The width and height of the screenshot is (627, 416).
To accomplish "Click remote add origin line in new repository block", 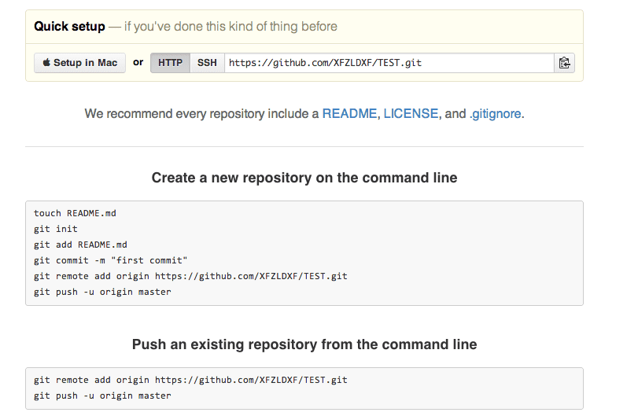I will click(x=190, y=276).
